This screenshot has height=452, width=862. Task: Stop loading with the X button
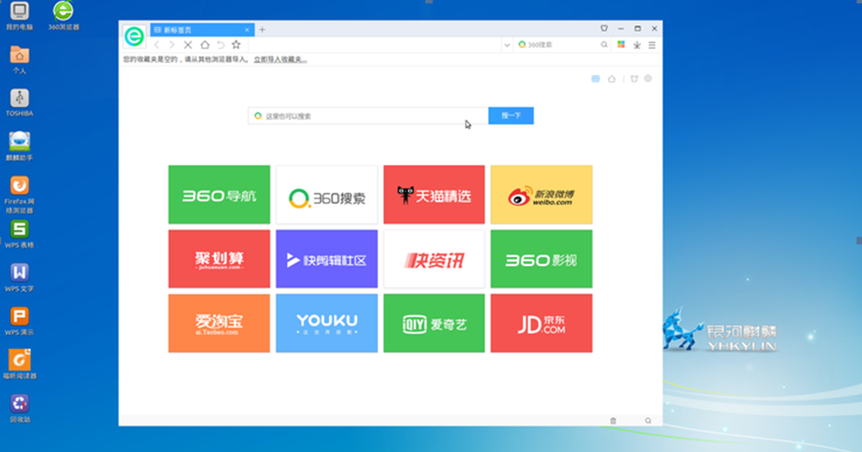188,45
